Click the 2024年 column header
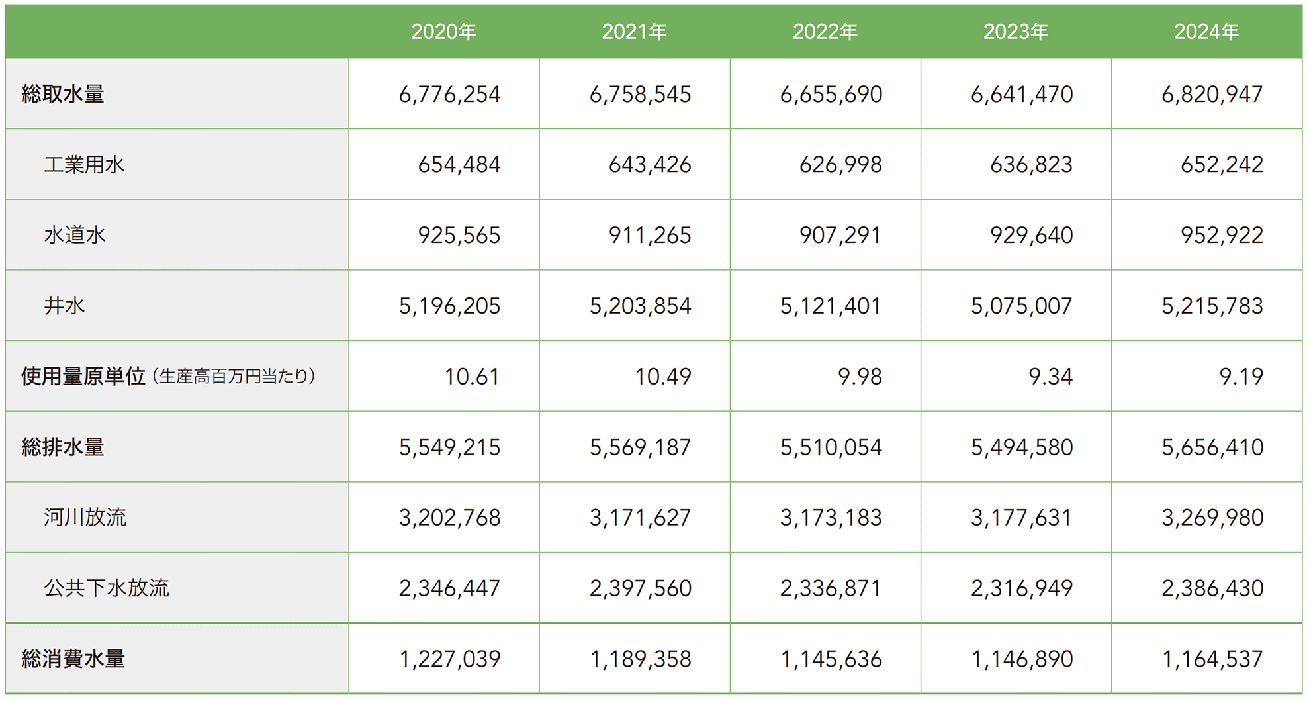This screenshot has height=701, width=1309. click(x=1206, y=32)
